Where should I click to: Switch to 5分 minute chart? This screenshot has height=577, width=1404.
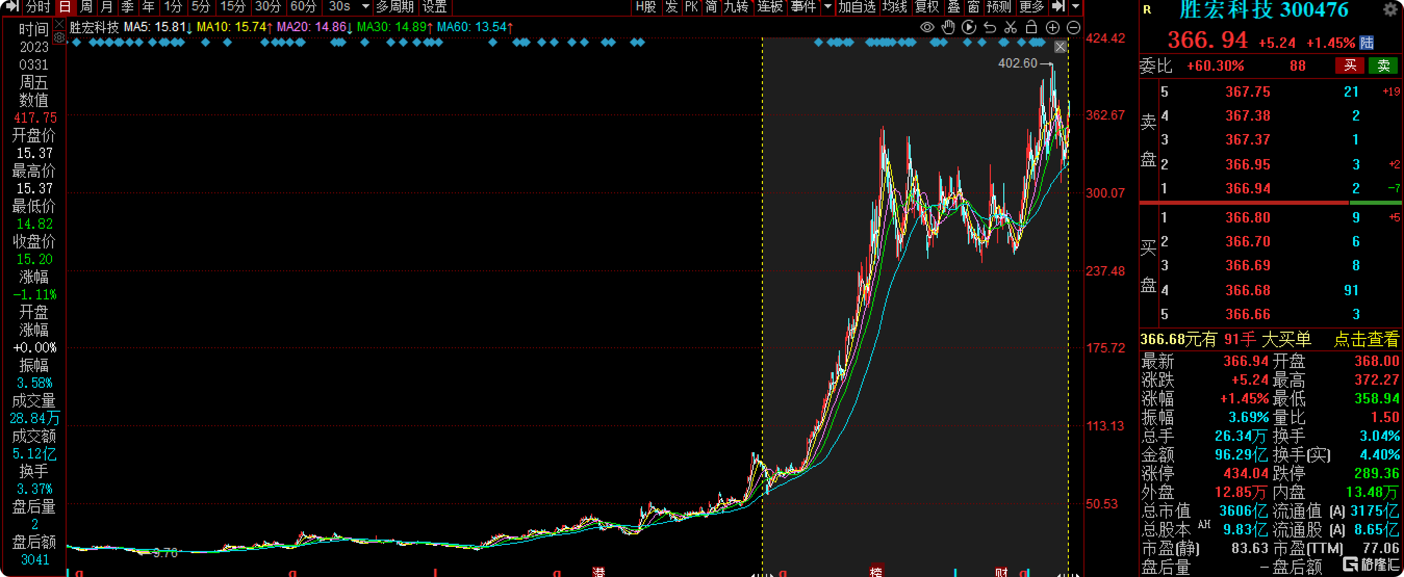coord(200,7)
